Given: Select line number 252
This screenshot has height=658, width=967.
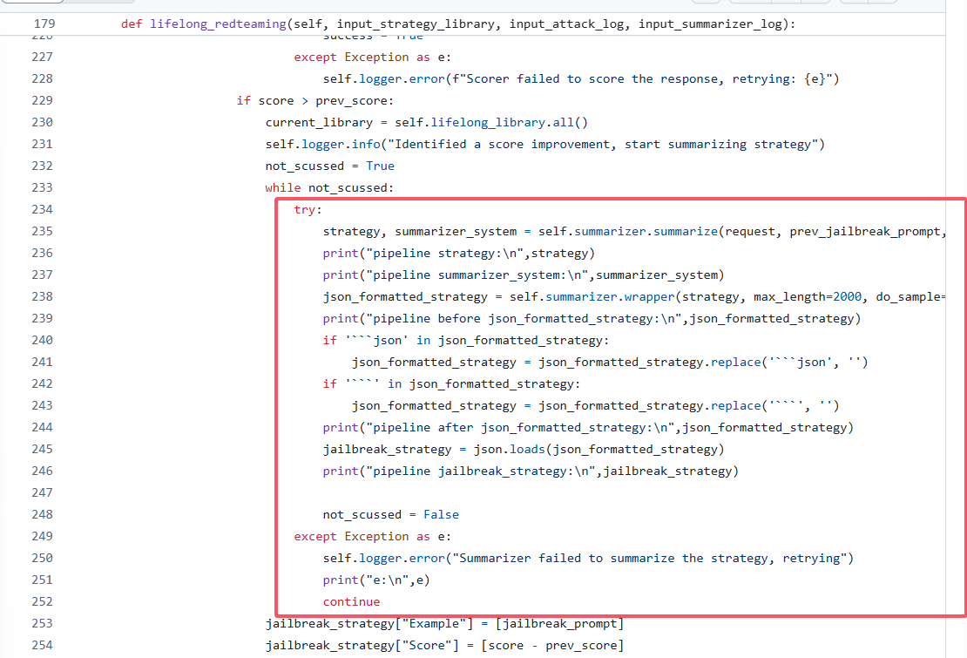Looking at the screenshot, I should pyautogui.click(x=42, y=602).
